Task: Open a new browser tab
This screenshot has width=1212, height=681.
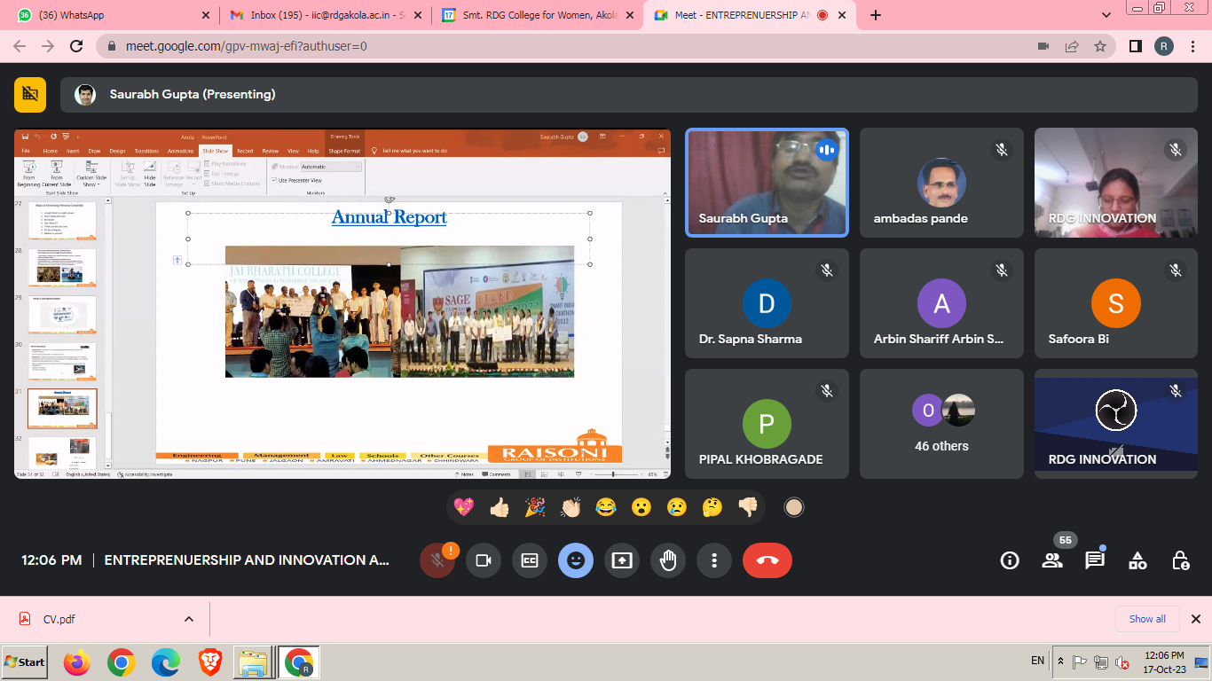Action: 876,15
